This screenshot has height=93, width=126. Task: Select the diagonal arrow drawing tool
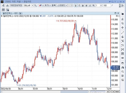click(122, 41)
